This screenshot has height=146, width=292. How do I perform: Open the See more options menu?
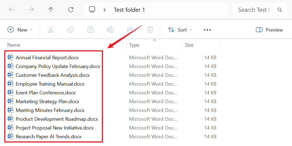pos(207,30)
